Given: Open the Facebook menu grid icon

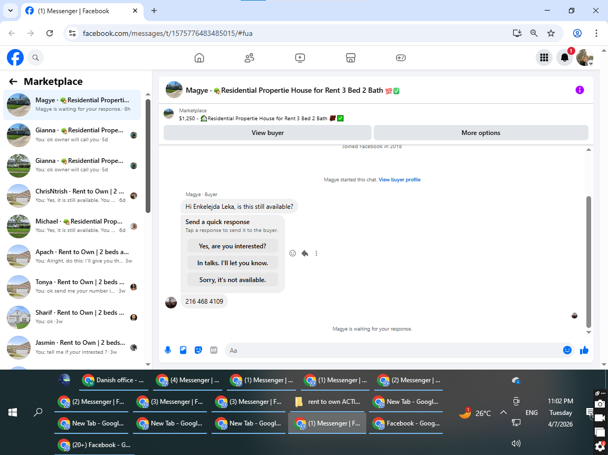Looking at the screenshot, I should [x=544, y=57].
